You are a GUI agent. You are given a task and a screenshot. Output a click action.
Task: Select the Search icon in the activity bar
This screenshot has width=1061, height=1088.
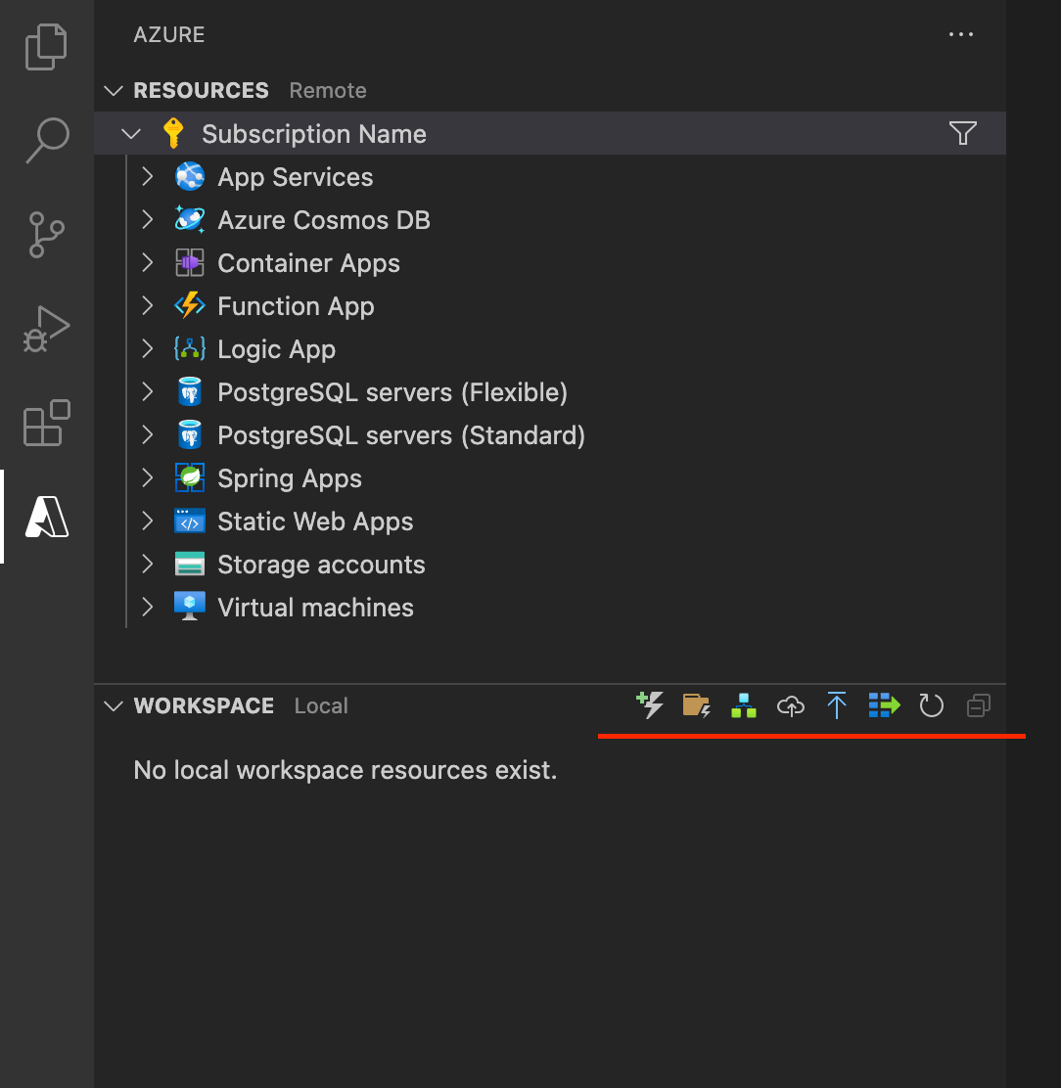pos(46,141)
